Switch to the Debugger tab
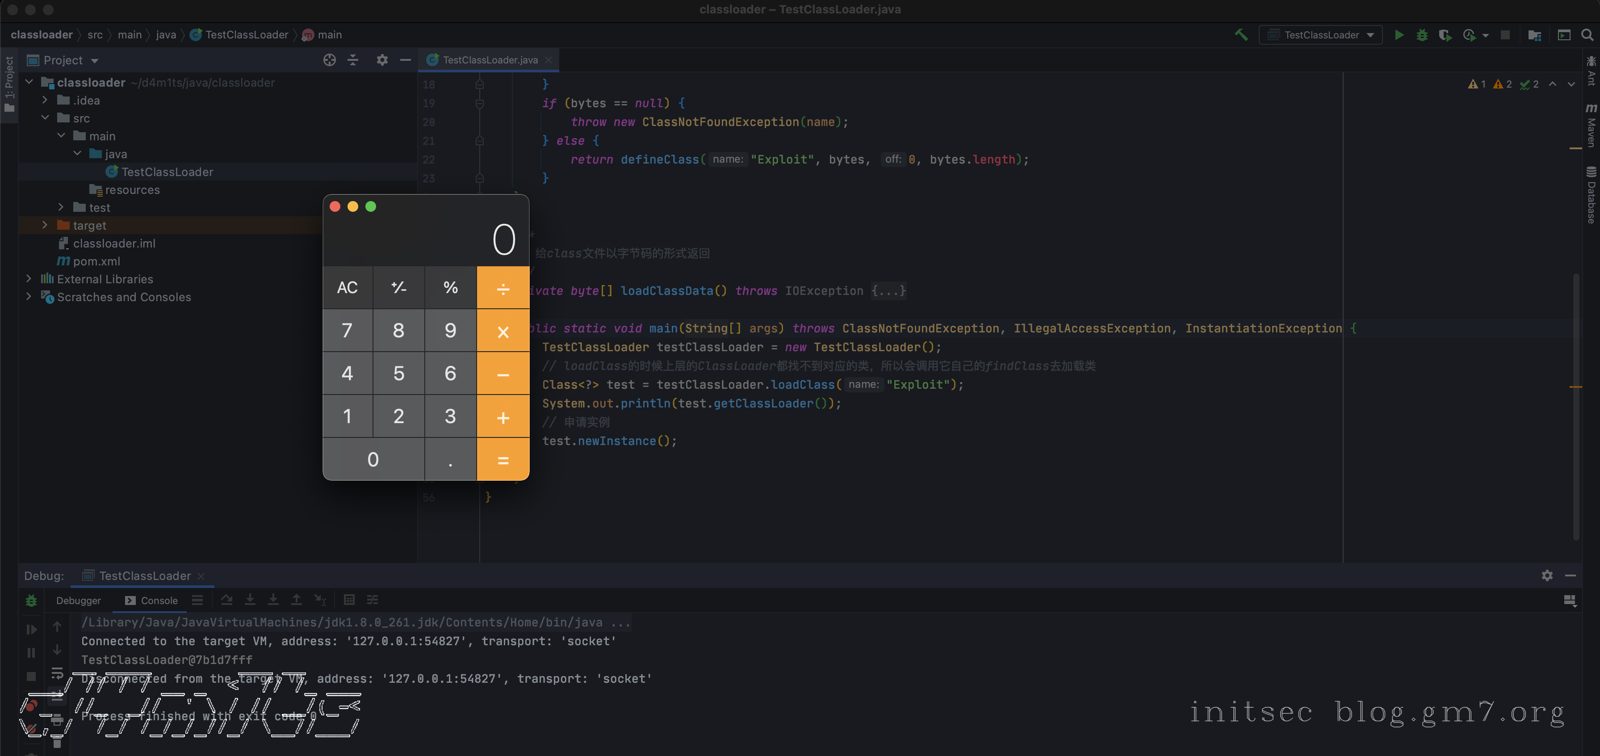 78,601
